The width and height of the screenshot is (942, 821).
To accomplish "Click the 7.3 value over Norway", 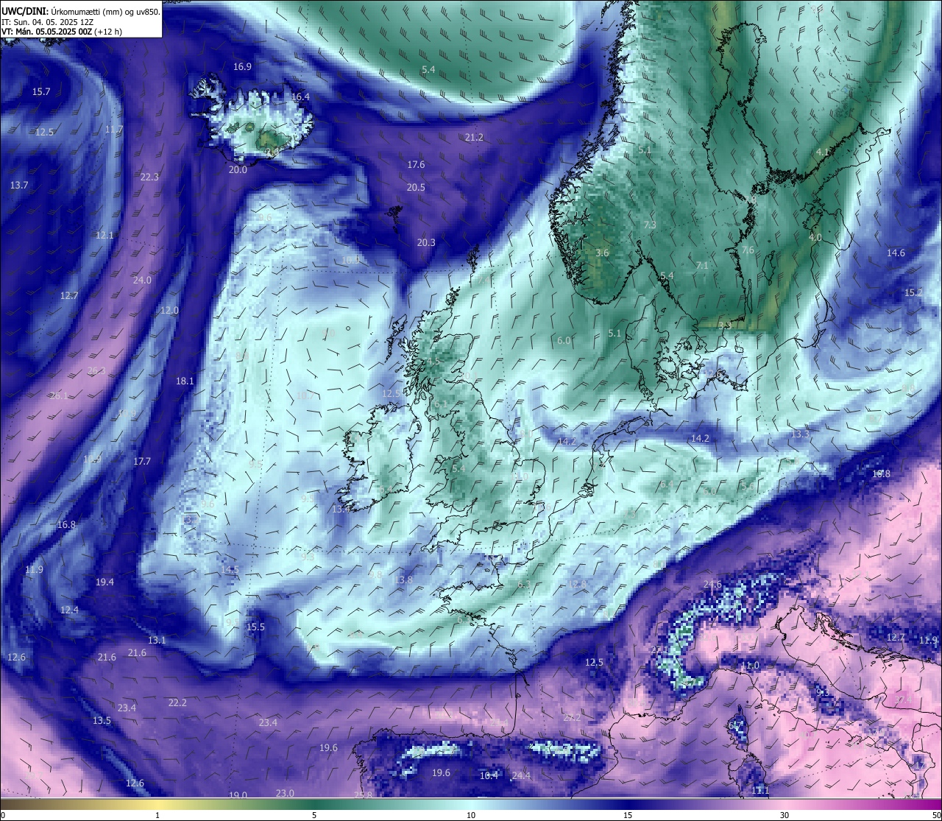I will (x=650, y=225).
